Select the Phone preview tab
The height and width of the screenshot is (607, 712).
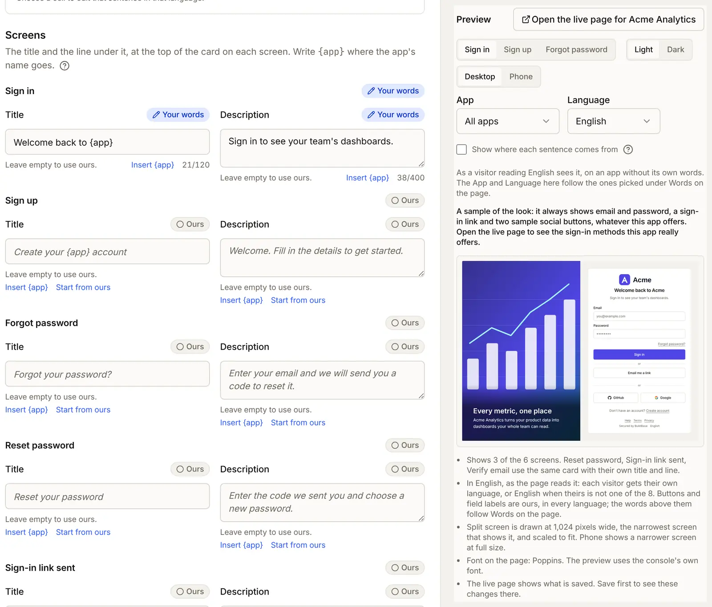pyautogui.click(x=521, y=77)
